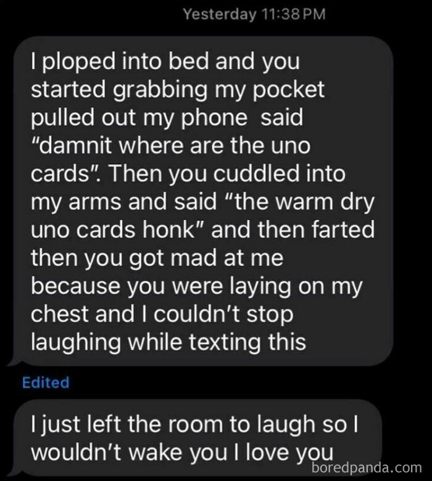Click the "Edited" label under first message
The height and width of the screenshot is (481, 432).
(46, 382)
